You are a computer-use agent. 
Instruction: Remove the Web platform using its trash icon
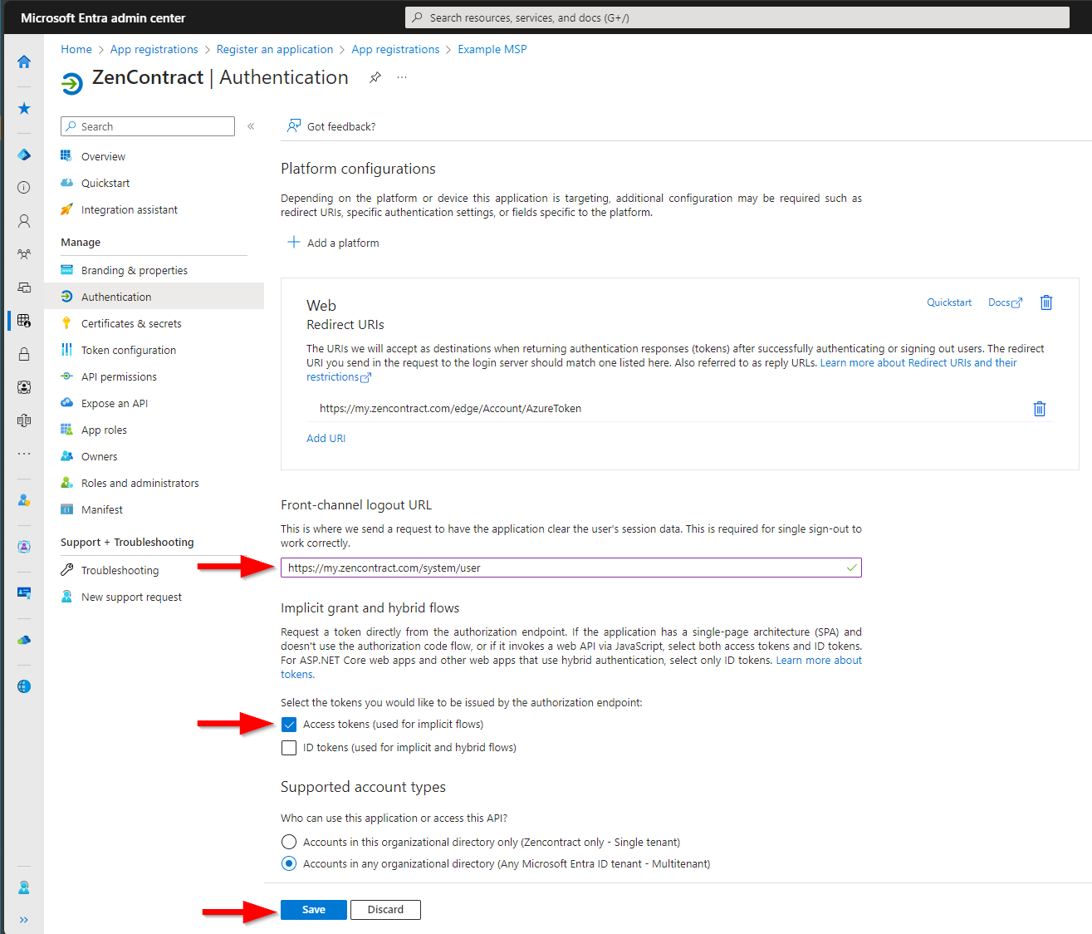click(1045, 302)
